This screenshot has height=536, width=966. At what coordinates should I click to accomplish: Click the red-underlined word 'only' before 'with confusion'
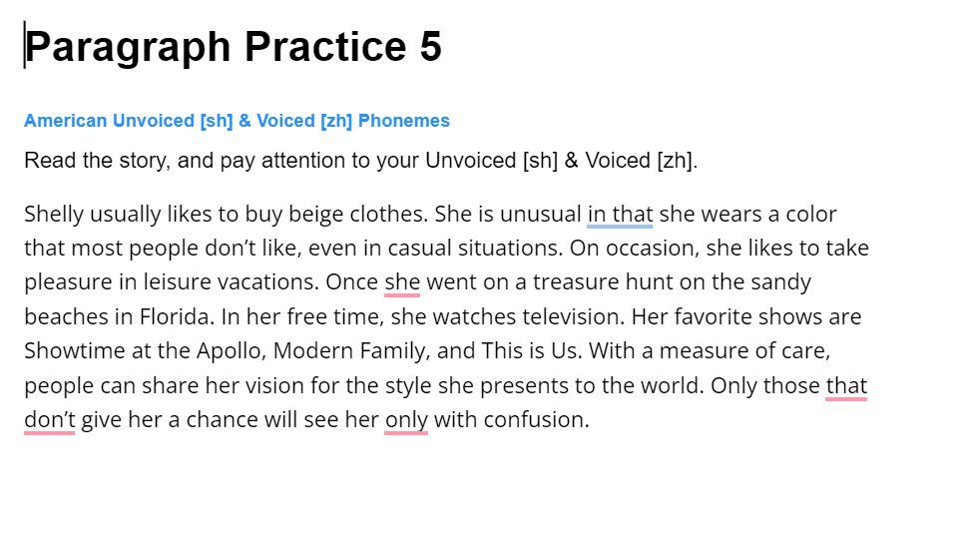pos(406,420)
